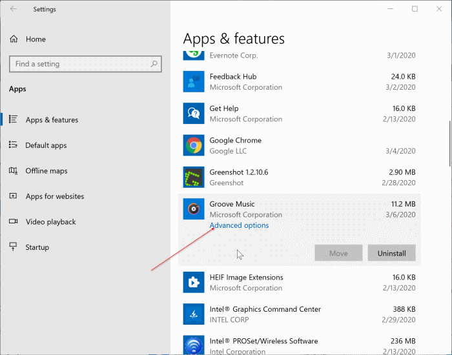
Task: Click the search magnifier icon
Action: tap(154, 64)
